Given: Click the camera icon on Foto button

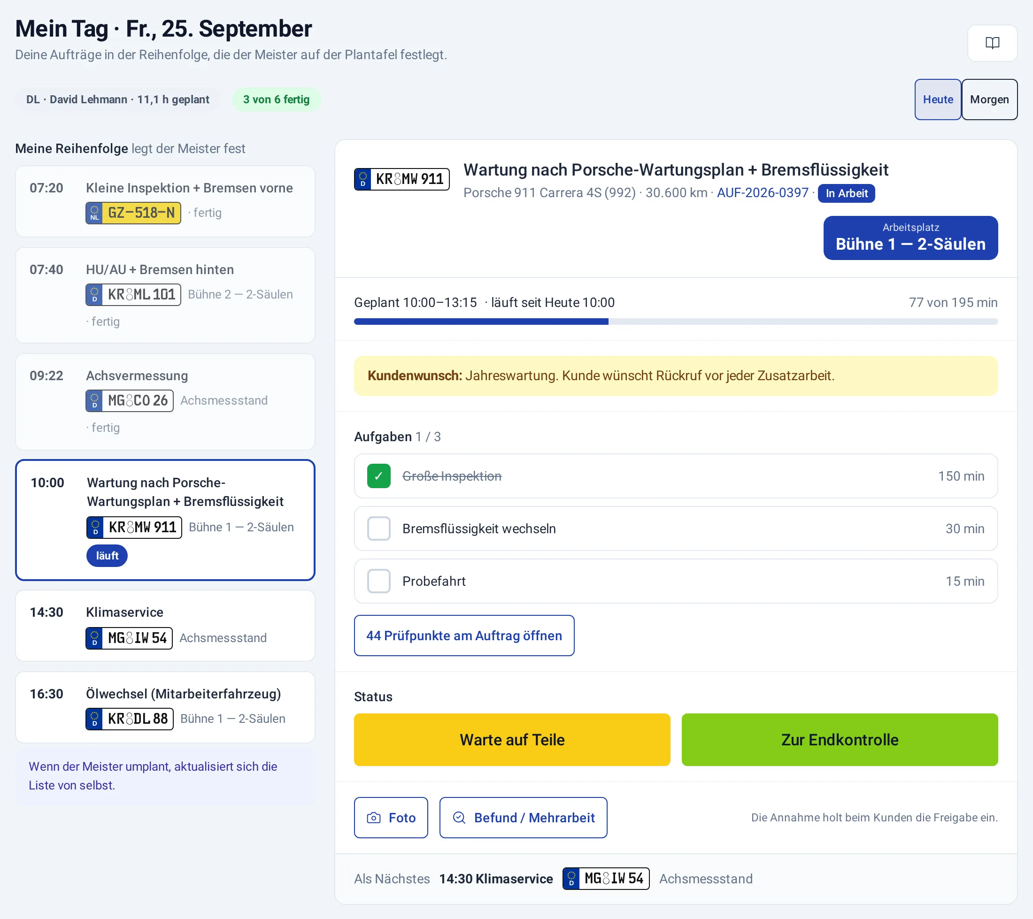Looking at the screenshot, I should [x=373, y=818].
